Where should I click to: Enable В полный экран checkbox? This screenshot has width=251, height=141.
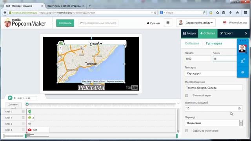click(x=187, y=96)
